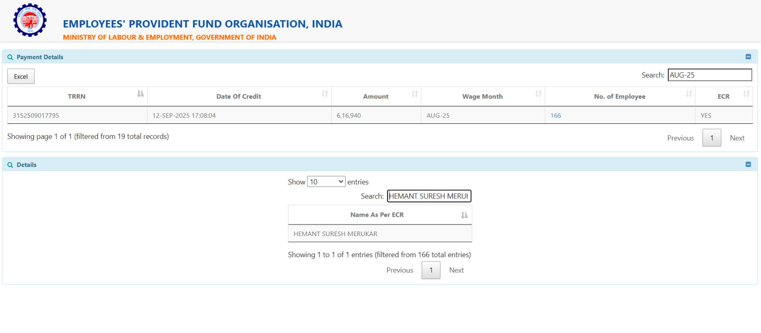Go to Next page in Details pagination
761x333 pixels.
pyautogui.click(x=456, y=270)
